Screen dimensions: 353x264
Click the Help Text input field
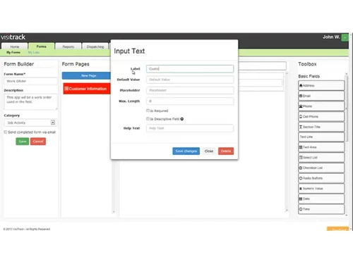point(190,128)
